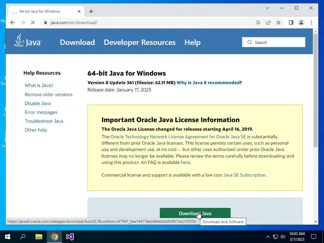Screen dimensions: 324x243
Task: Open taskbar search magnifier
Action: click(23, 237)
